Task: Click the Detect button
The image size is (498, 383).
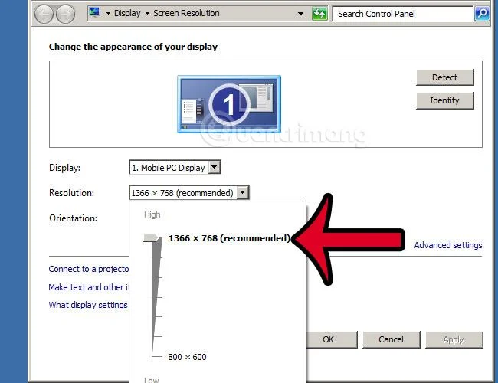Action: (x=444, y=77)
